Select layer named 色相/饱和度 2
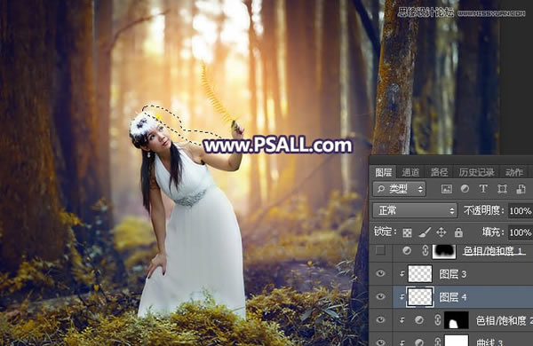The image size is (533, 346). (x=504, y=320)
